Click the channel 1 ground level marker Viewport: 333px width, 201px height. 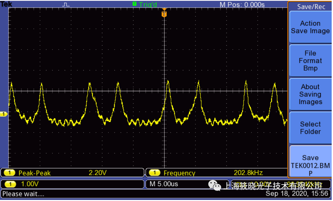(x=4, y=114)
